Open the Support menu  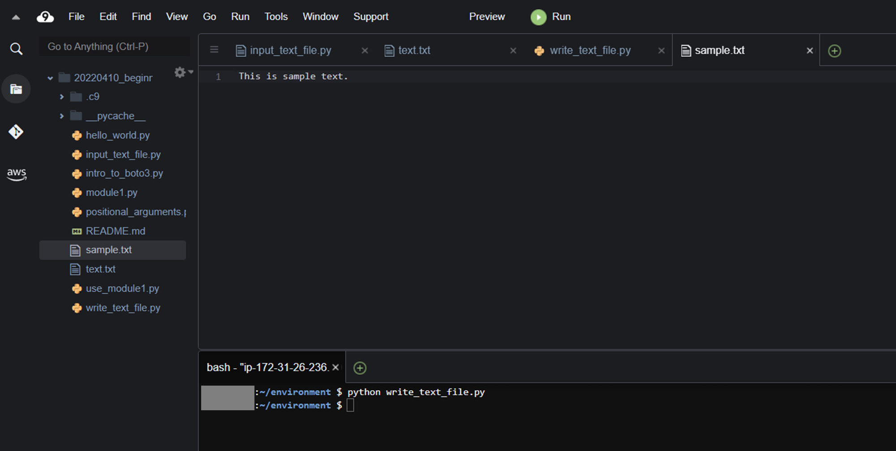coord(371,17)
